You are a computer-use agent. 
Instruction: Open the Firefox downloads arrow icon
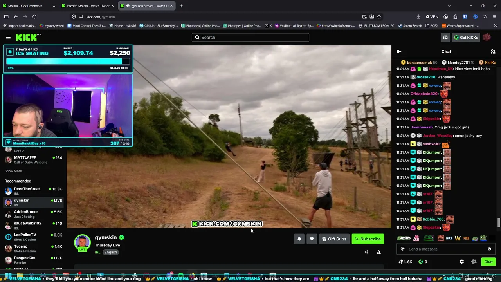(418, 17)
